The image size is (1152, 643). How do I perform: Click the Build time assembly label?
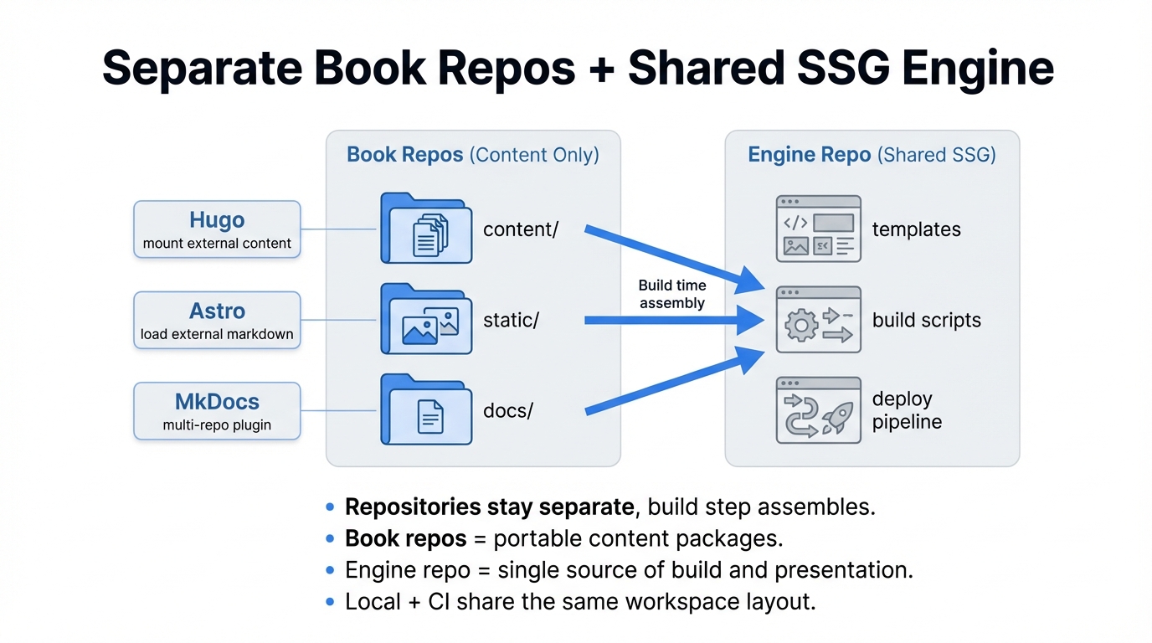(672, 294)
